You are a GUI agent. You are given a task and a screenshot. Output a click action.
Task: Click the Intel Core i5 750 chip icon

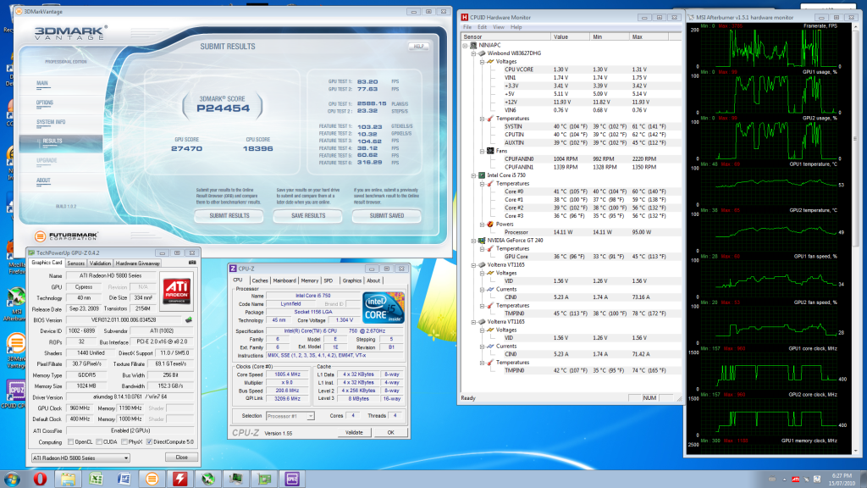pyautogui.click(x=482, y=175)
